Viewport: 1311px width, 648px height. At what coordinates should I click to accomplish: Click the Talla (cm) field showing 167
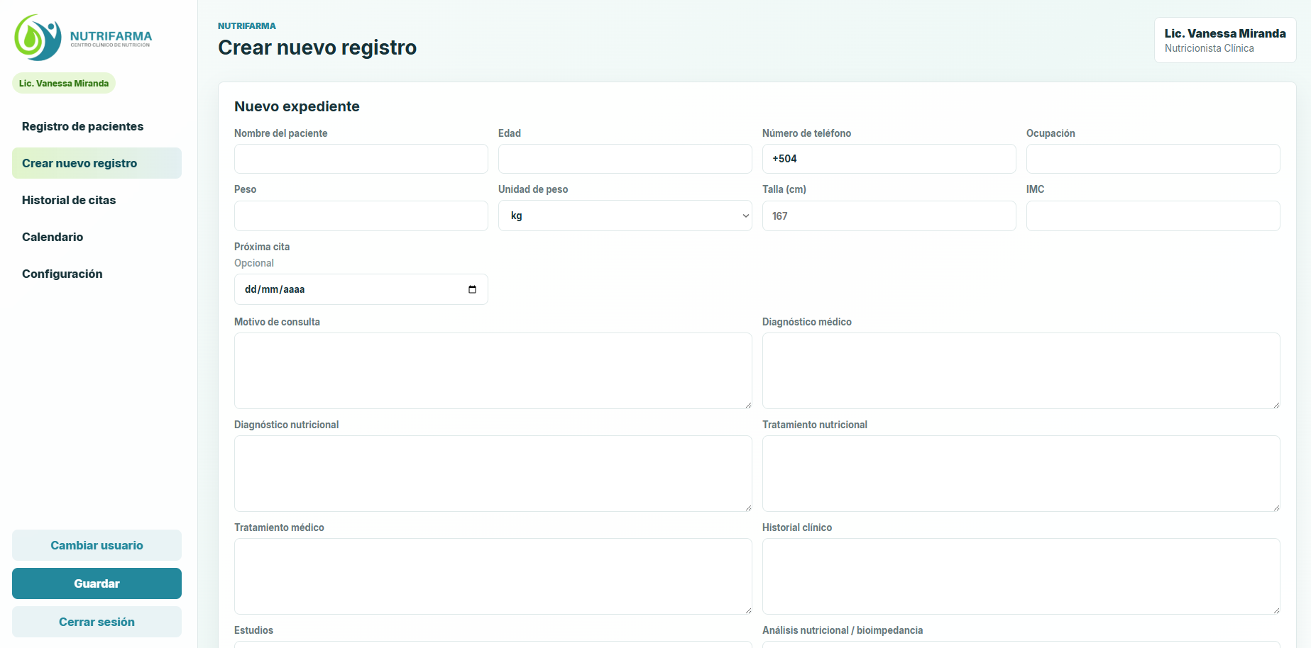[889, 216]
